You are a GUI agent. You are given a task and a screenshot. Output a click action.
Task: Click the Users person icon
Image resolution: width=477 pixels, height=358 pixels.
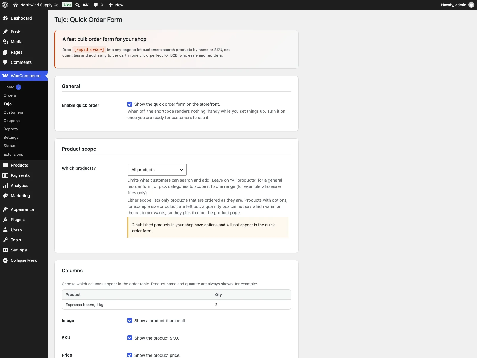pos(5,230)
